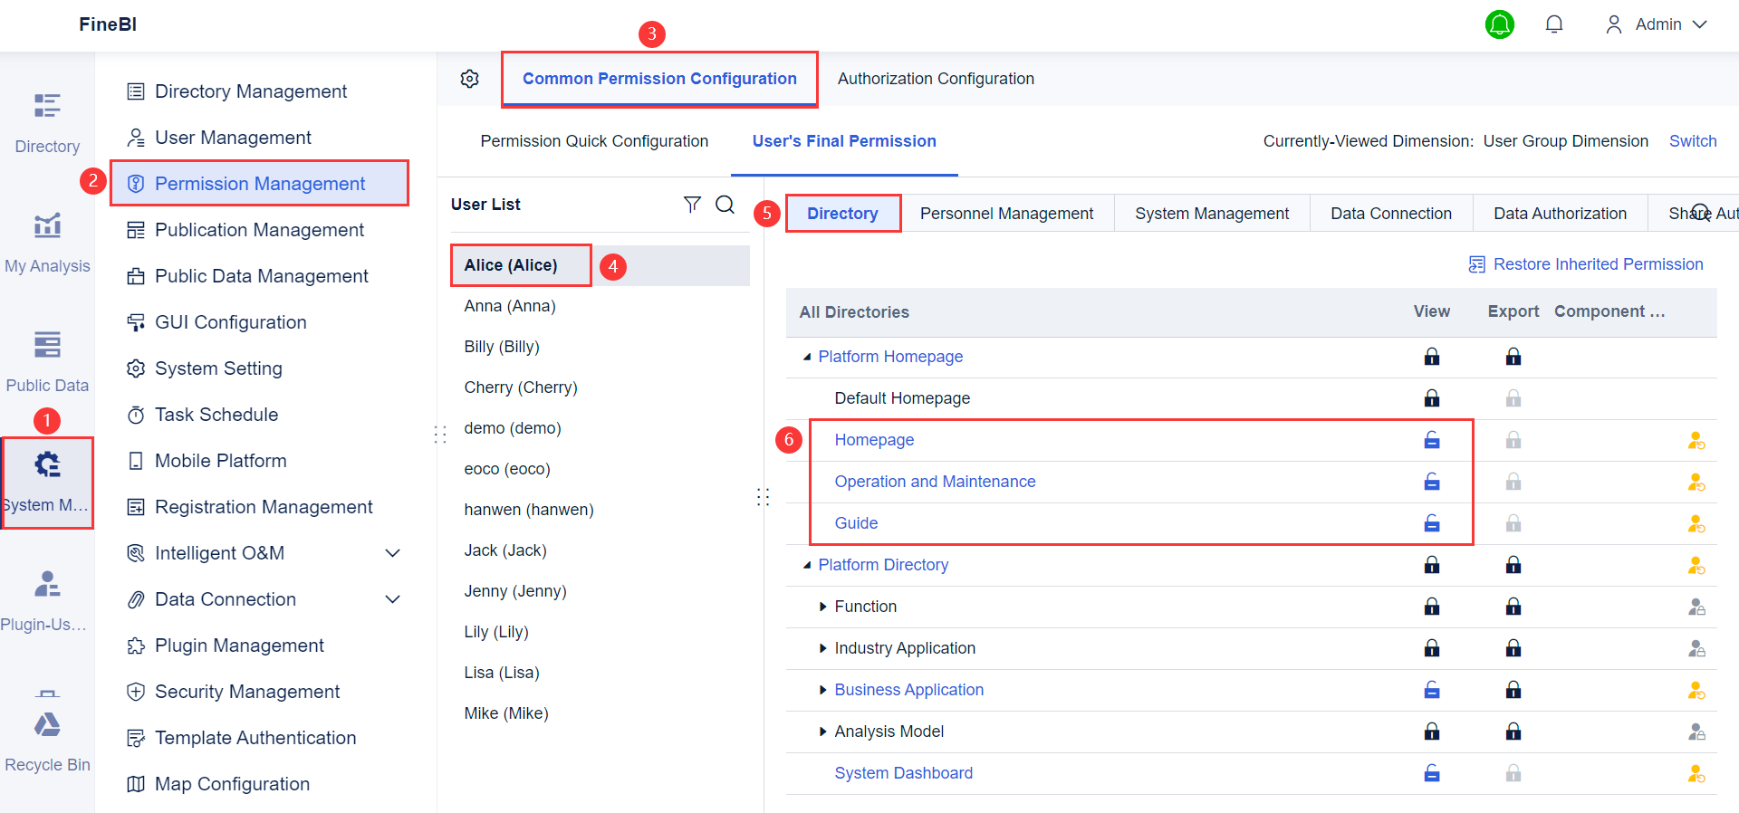Click the settings gear beside permission tabs

(x=469, y=79)
